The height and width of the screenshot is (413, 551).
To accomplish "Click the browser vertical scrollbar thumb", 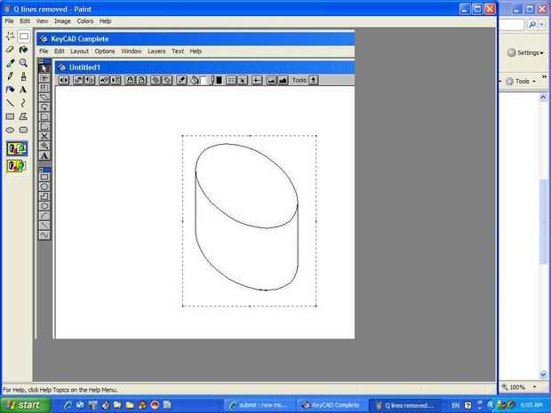I will pyautogui.click(x=543, y=221).
